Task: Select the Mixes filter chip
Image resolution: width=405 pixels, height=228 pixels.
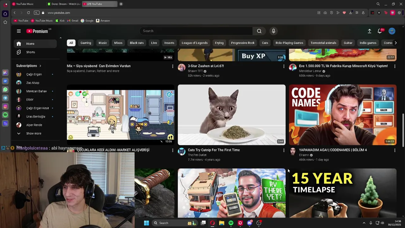Action: coord(118,43)
